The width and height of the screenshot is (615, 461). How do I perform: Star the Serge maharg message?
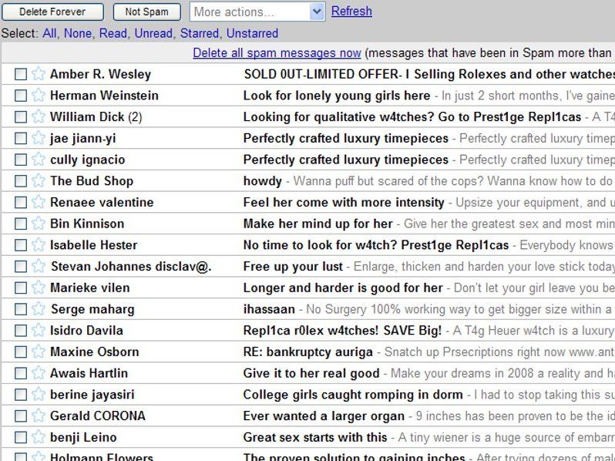39,309
